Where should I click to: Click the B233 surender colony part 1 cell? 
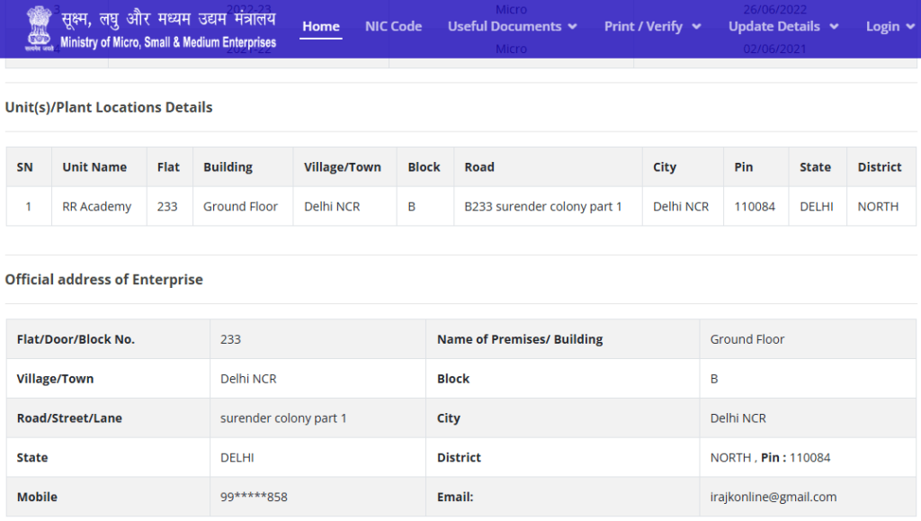[x=543, y=206]
